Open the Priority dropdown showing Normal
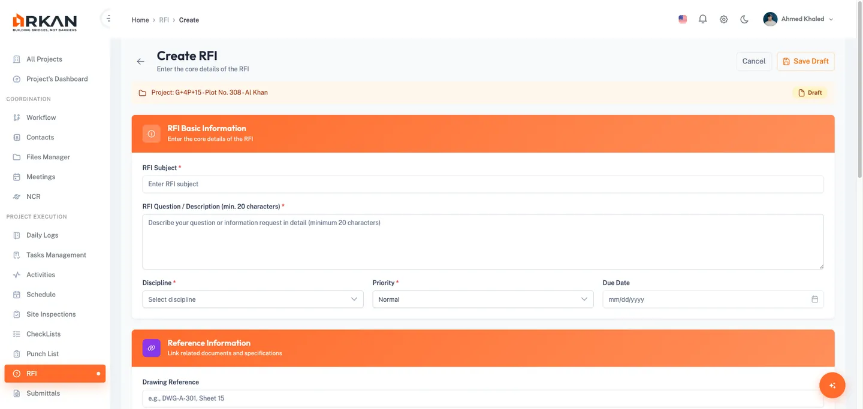The image size is (863, 409). [x=482, y=299]
